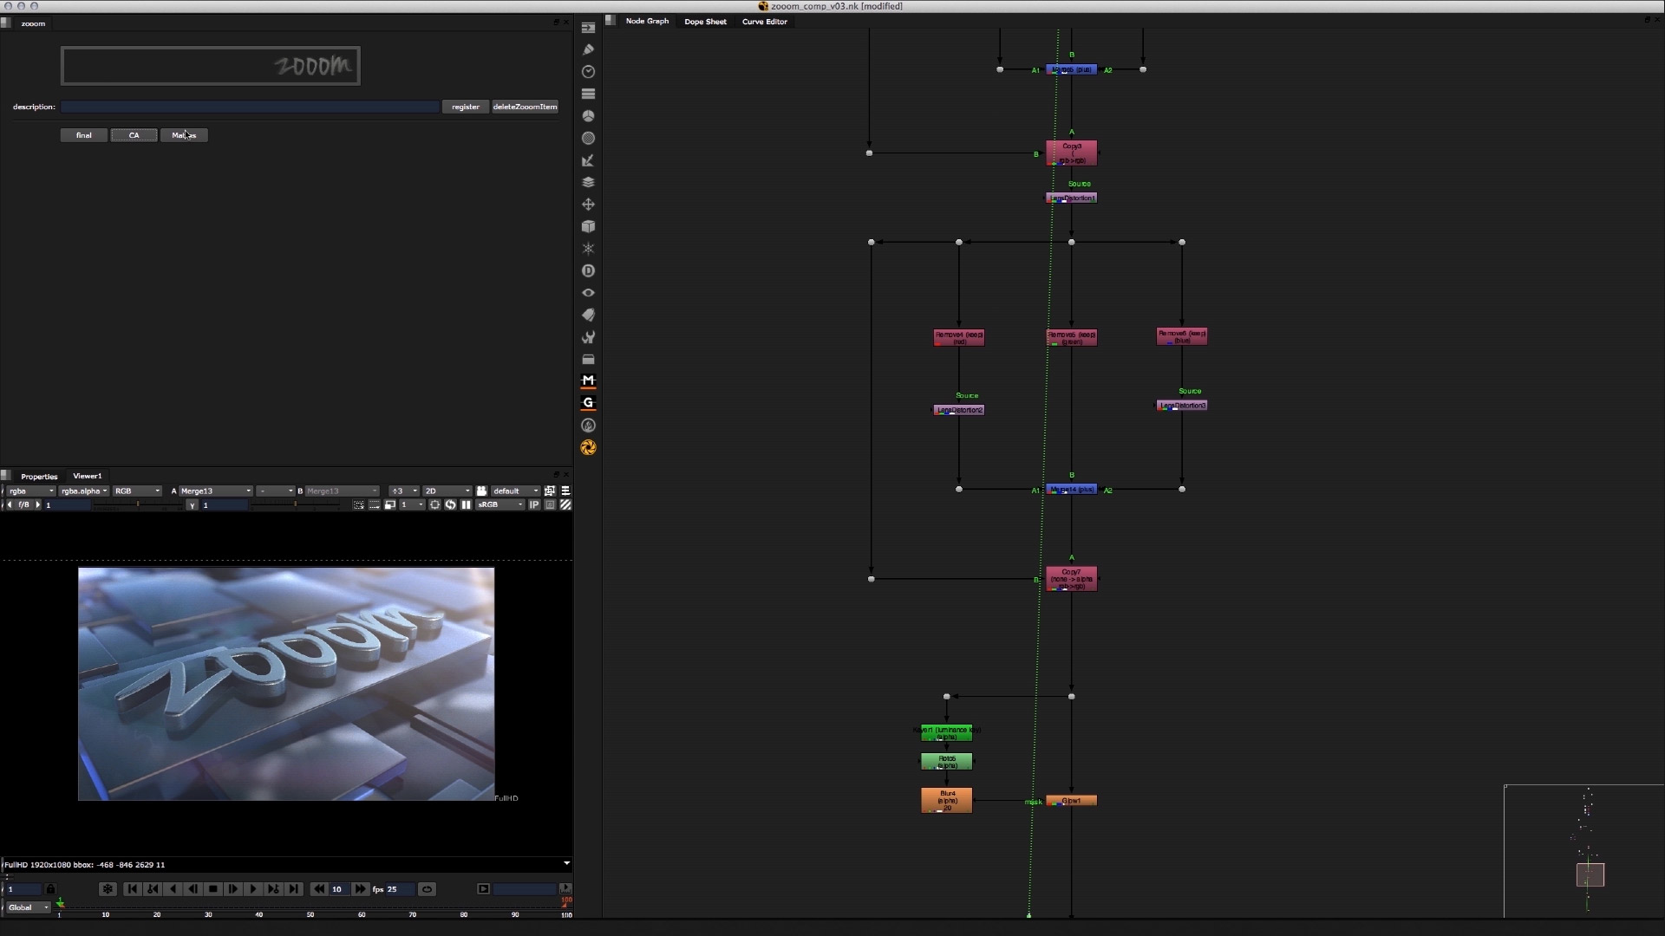
Task: Open the Channel nodes stacked-bars icon
Action: (588, 94)
